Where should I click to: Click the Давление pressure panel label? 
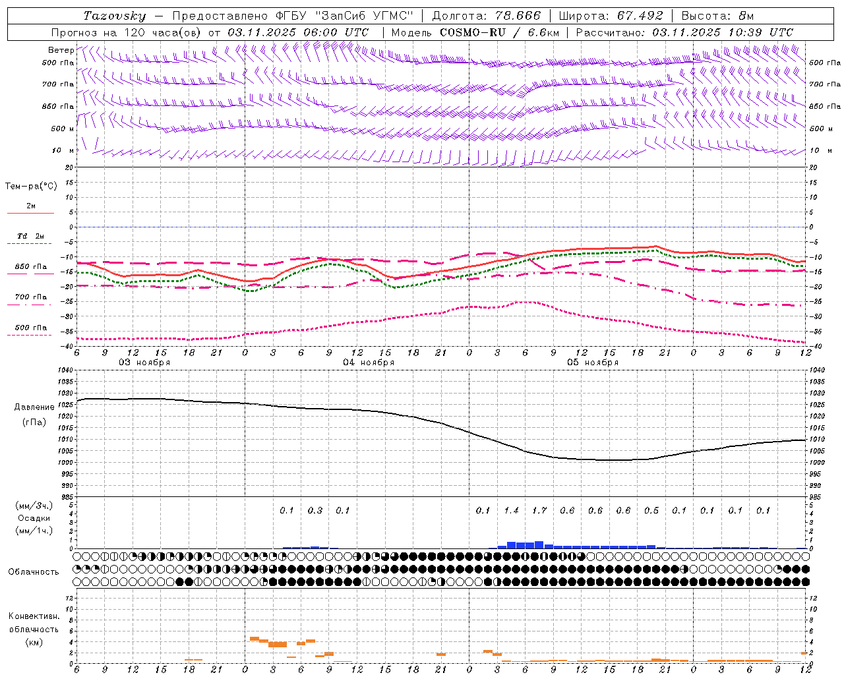click(x=34, y=407)
